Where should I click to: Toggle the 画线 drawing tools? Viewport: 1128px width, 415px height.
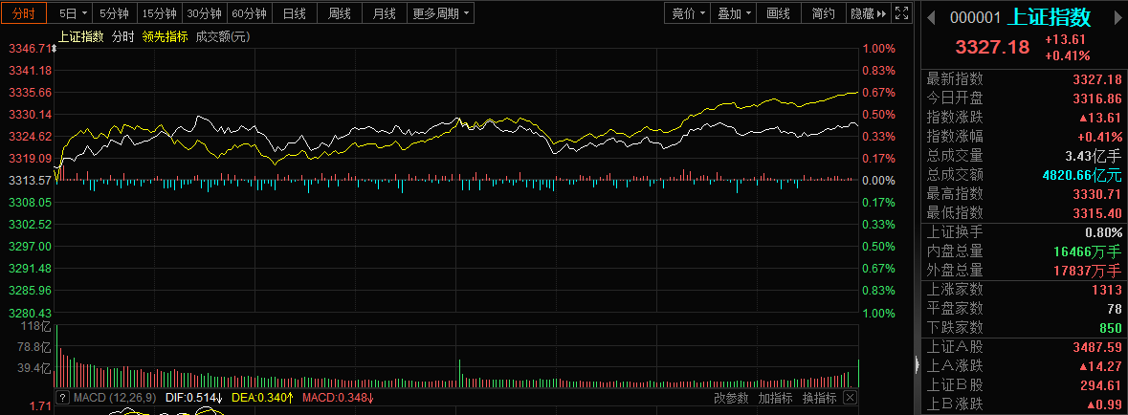click(x=779, y=13)
